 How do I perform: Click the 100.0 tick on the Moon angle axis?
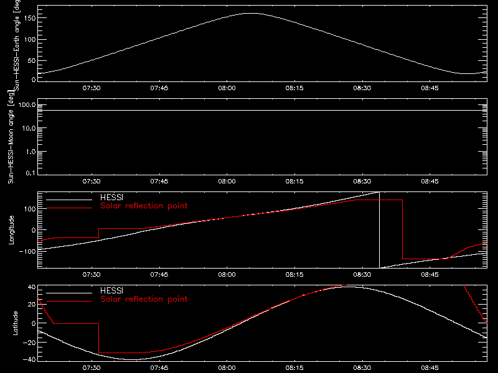(27, 105)
